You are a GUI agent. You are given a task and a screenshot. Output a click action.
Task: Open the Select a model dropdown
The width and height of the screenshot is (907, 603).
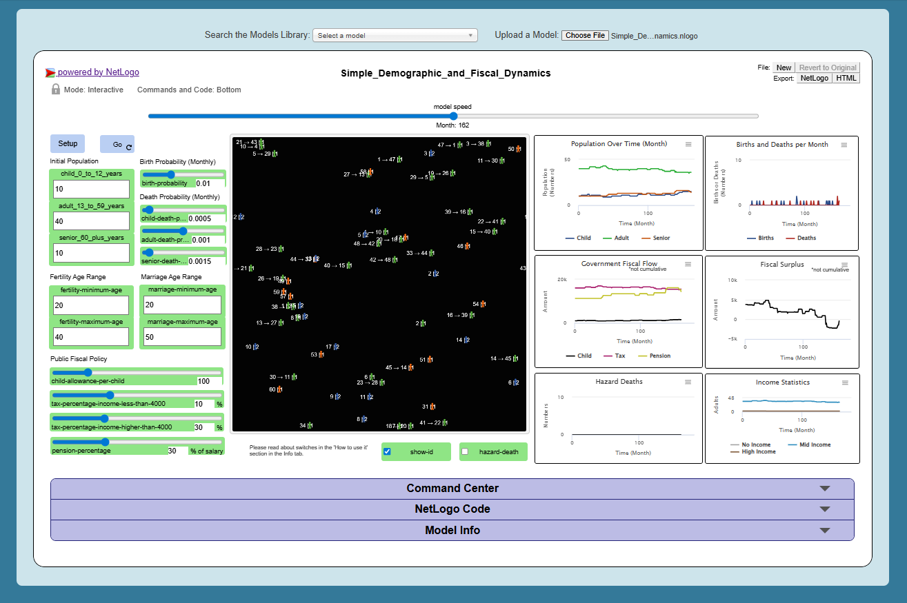click(395, 35)
